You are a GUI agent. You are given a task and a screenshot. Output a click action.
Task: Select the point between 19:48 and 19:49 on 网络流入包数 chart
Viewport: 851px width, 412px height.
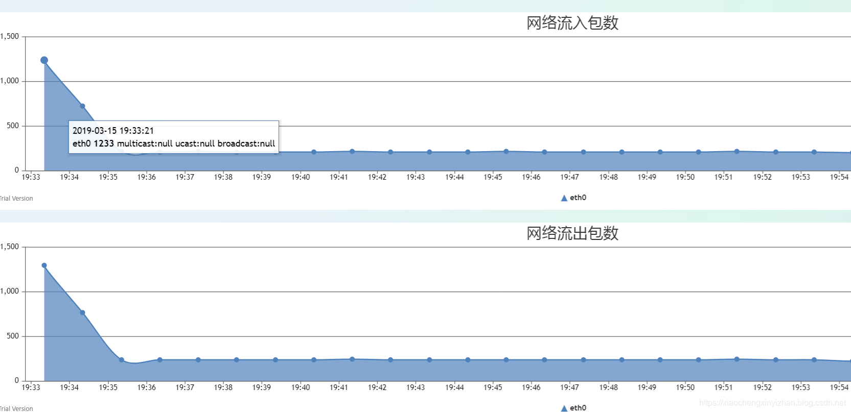[622, 152]
